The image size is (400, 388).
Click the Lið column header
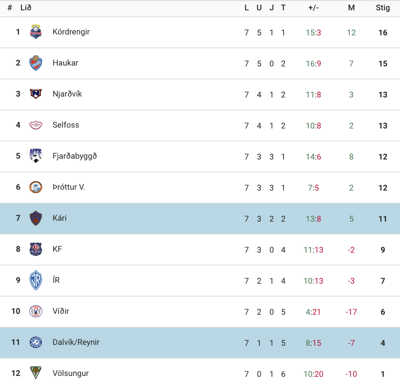point(26,8)
